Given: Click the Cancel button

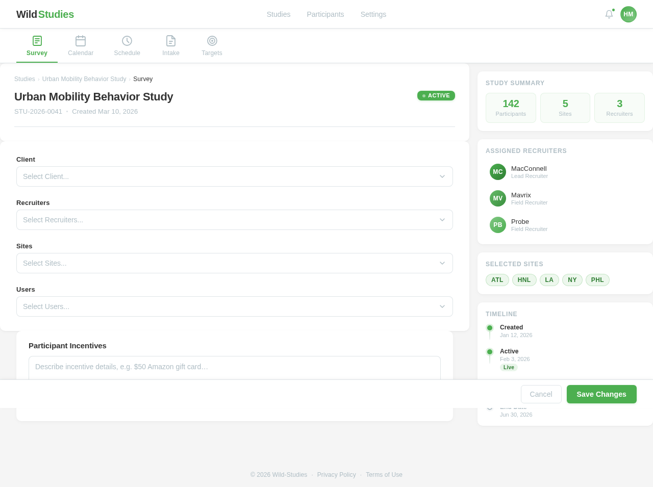Looking at the screenshot, I should 541,394.
